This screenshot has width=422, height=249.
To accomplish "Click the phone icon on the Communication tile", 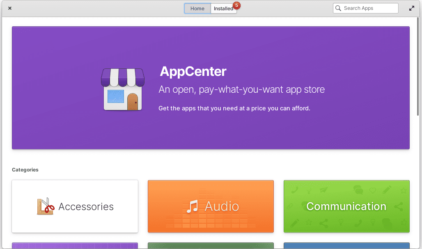I will 295,190.
